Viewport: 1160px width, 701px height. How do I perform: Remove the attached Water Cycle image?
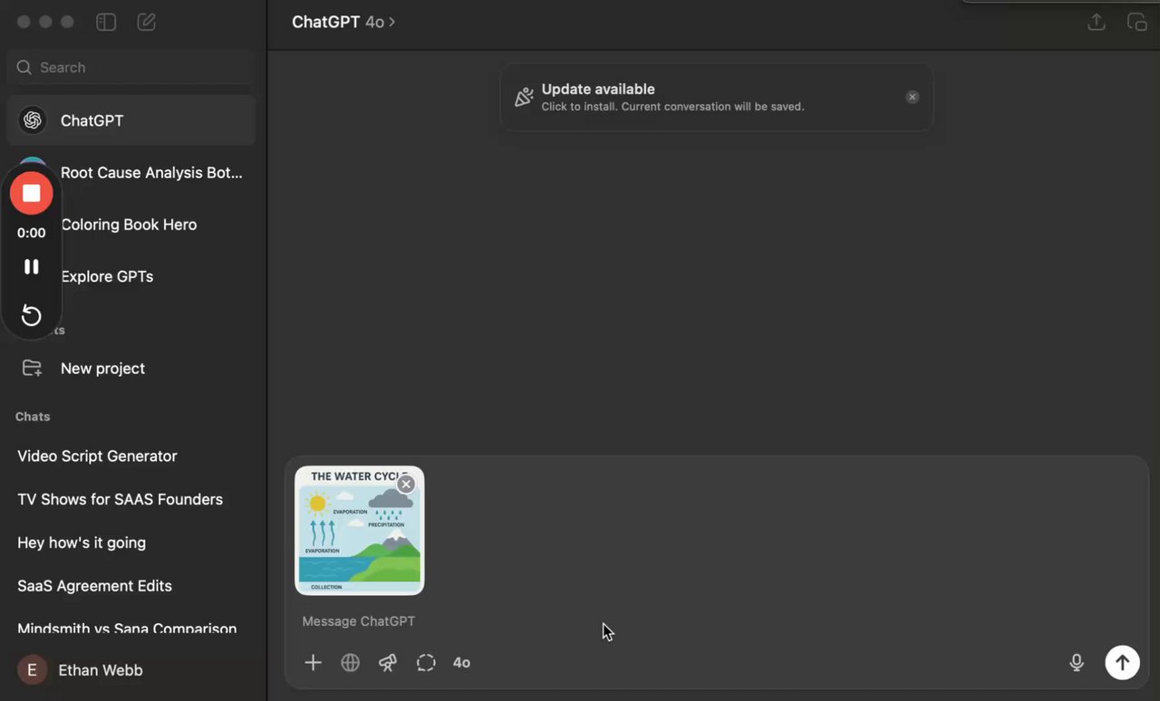pyautogui.click(x=406, y=485)
